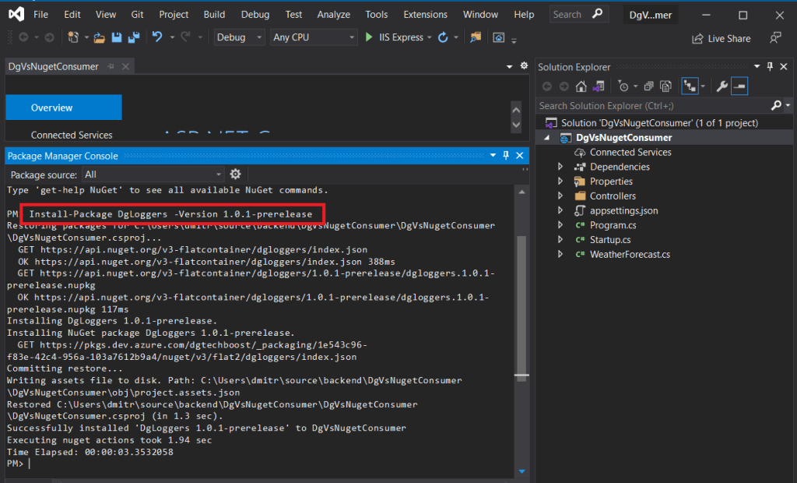
Task: Open Properties wrench icon in Solution Explorer
Action: coord(722,86)
